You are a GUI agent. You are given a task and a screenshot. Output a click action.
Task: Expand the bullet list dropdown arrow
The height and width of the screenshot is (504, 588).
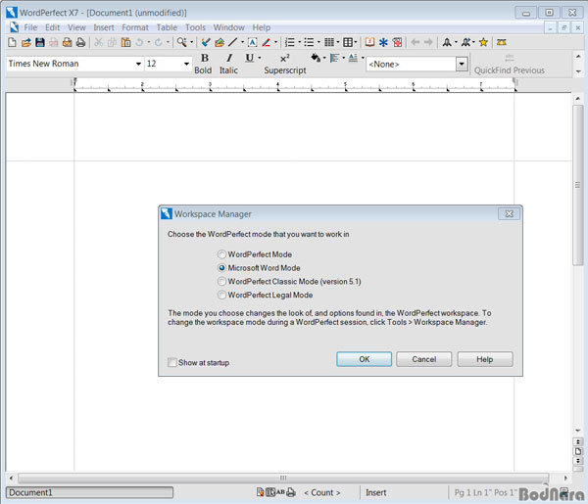[x=318, y=42]
